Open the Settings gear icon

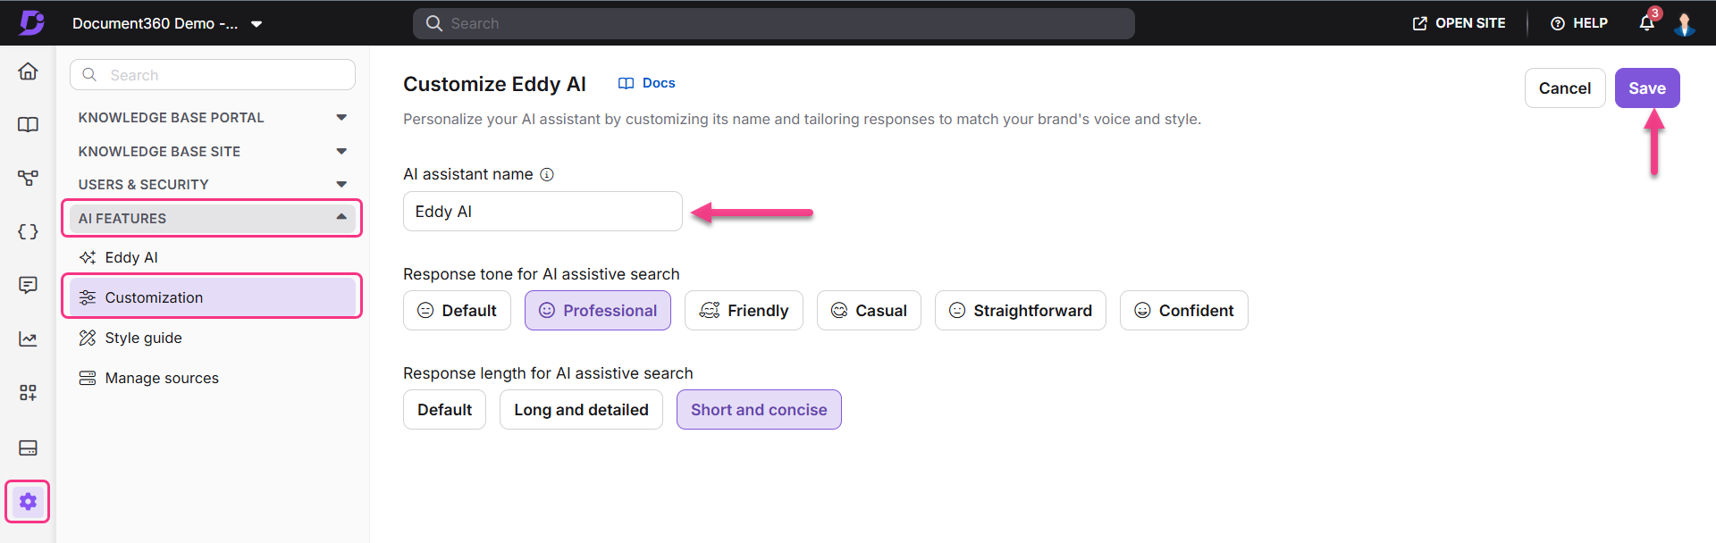click(x=28, y=502)
